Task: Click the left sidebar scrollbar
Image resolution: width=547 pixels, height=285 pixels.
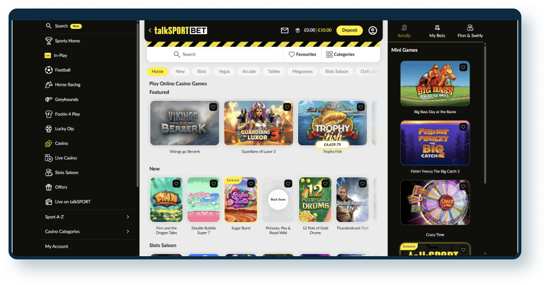Action: (137, 105)
